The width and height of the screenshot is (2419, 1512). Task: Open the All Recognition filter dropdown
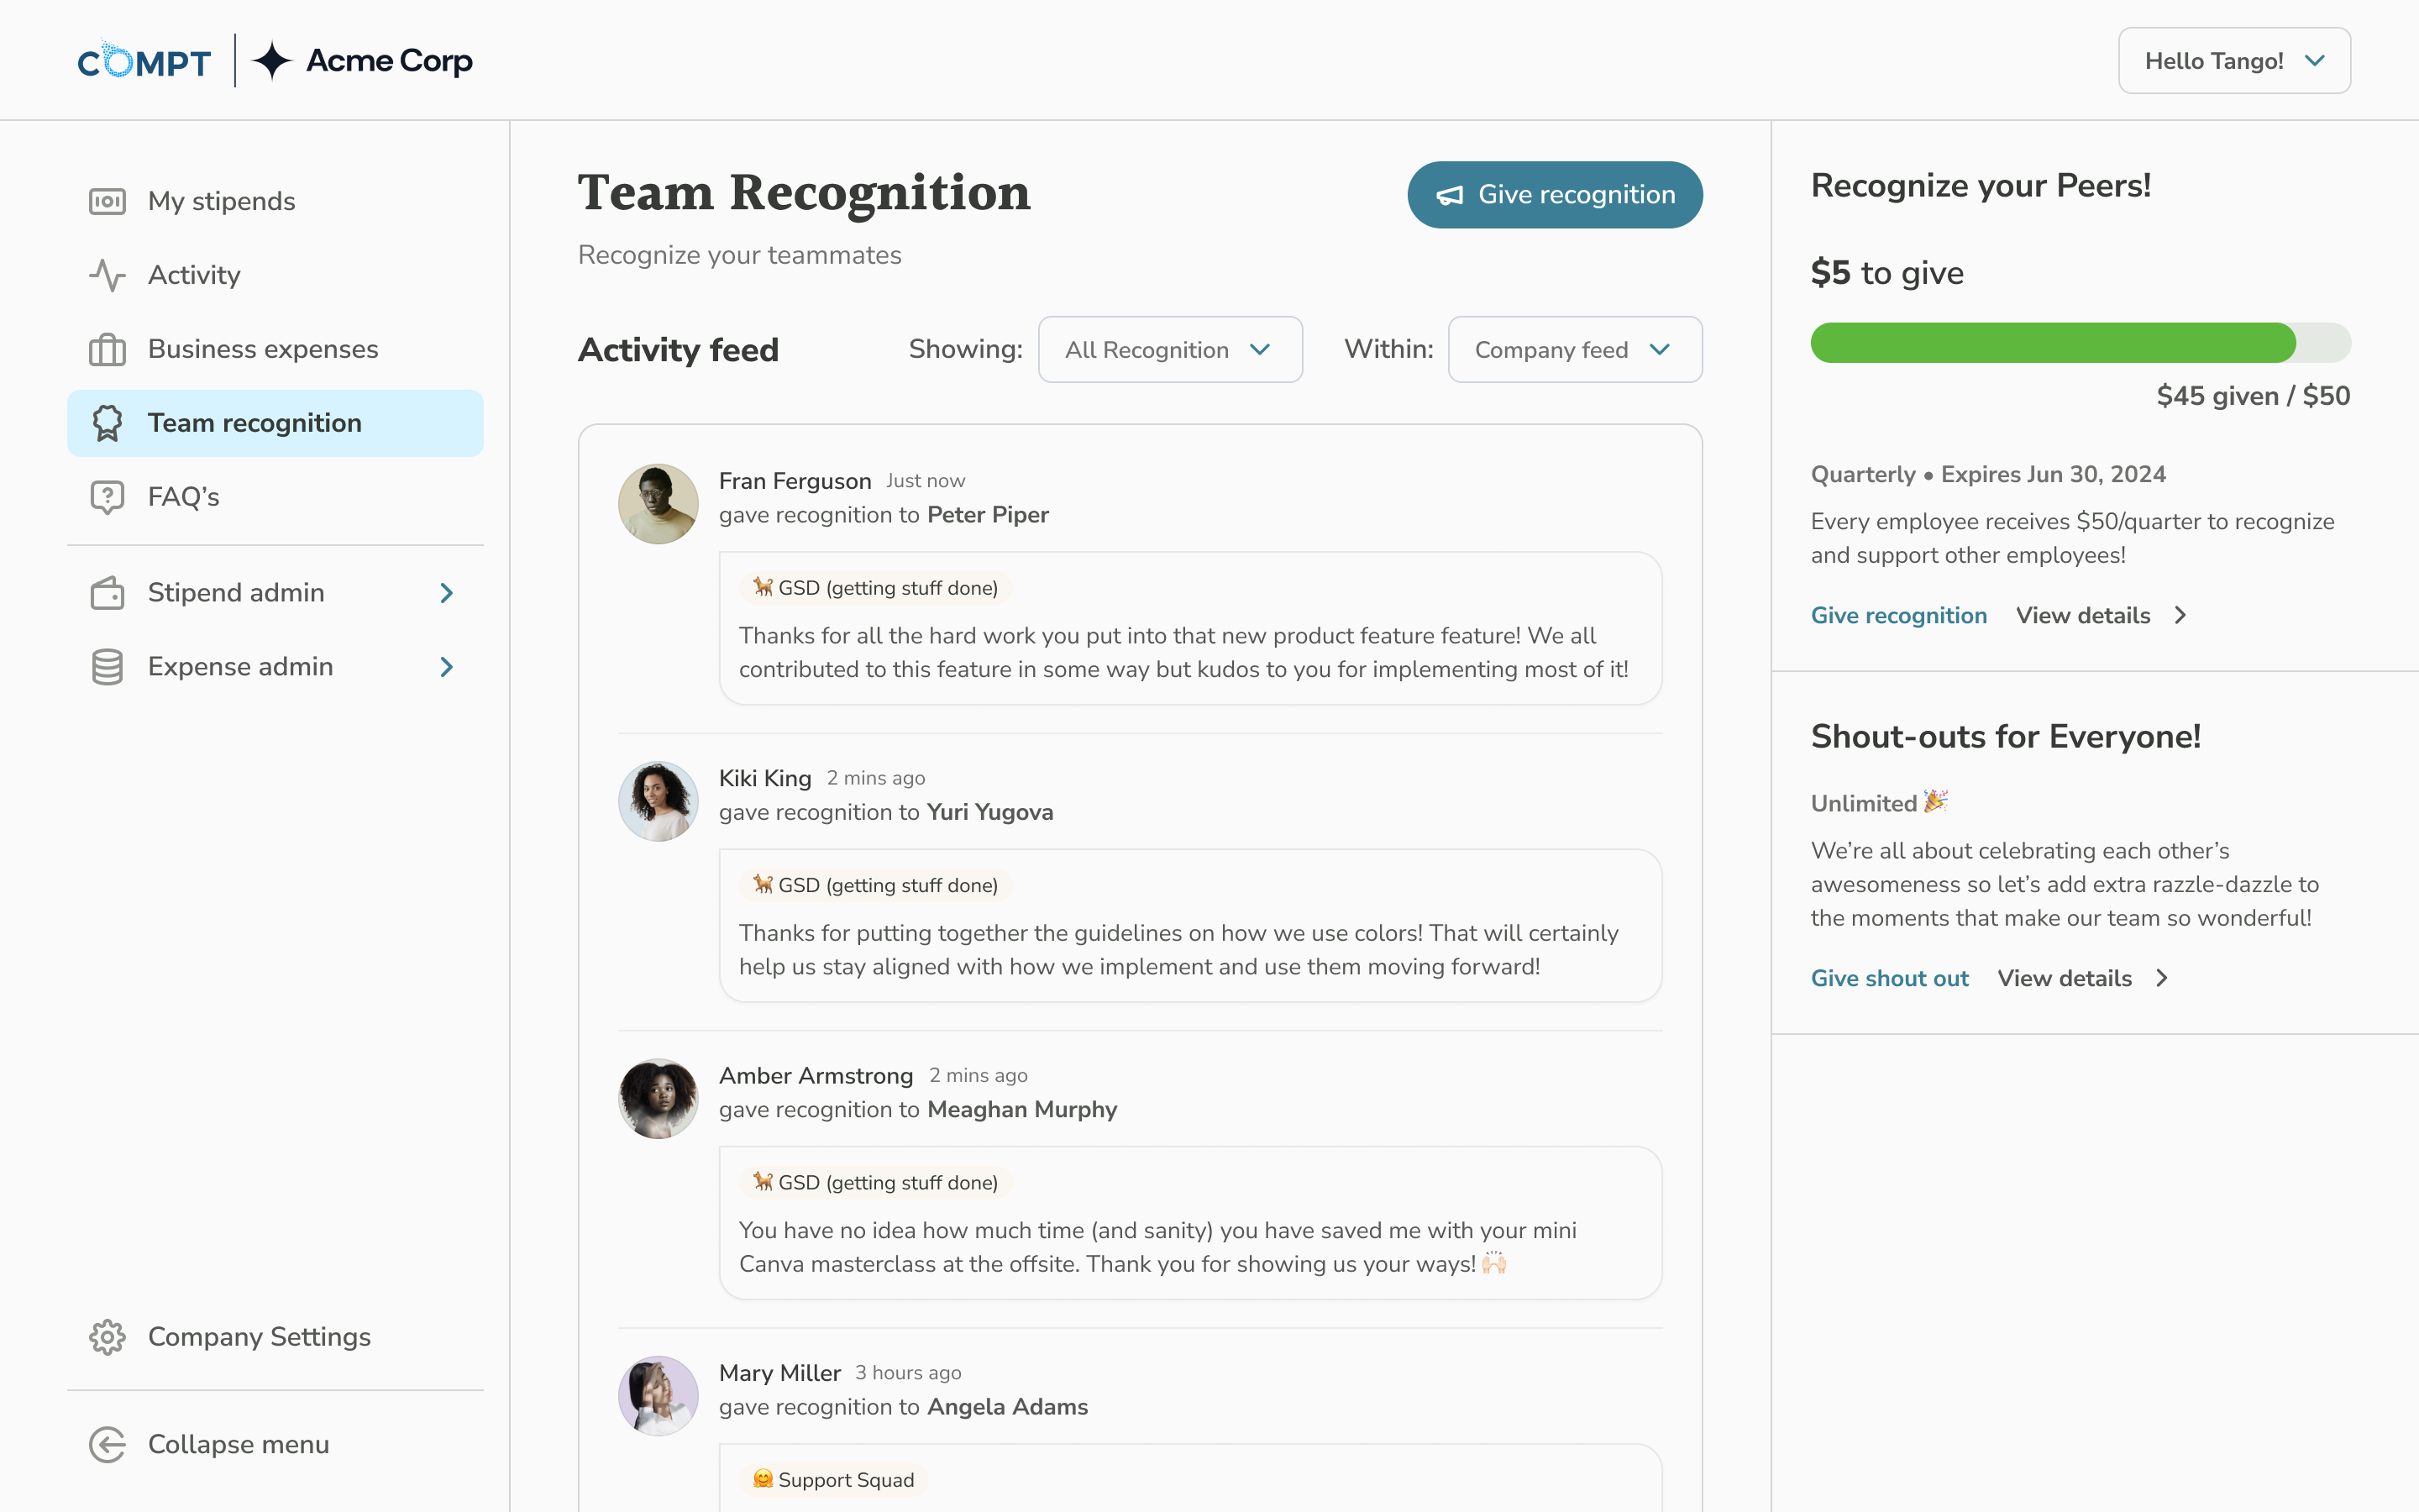pos(1169,349)
